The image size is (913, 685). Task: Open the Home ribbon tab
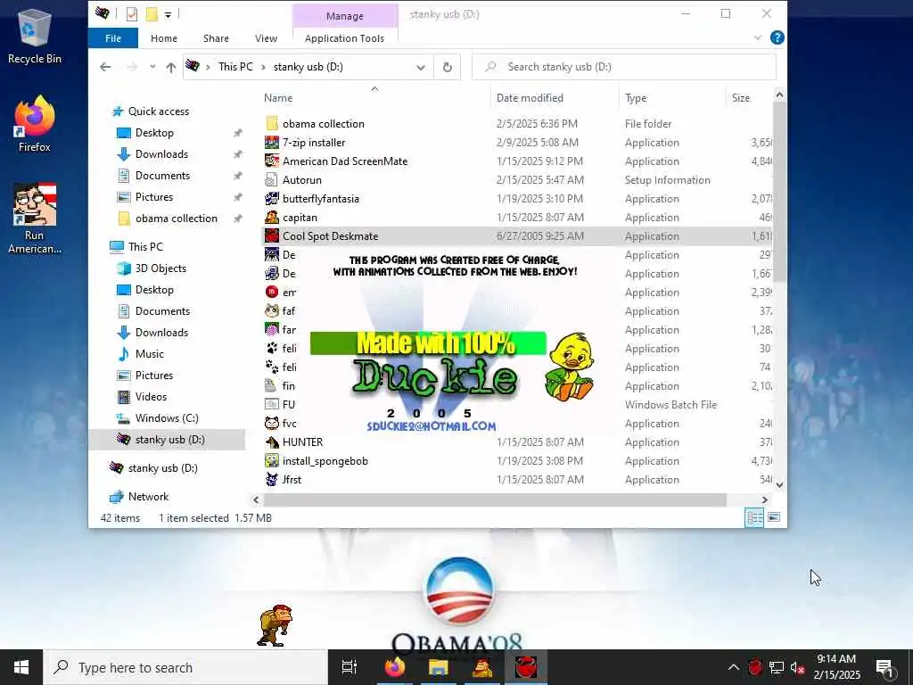click(x=164, y=37)
